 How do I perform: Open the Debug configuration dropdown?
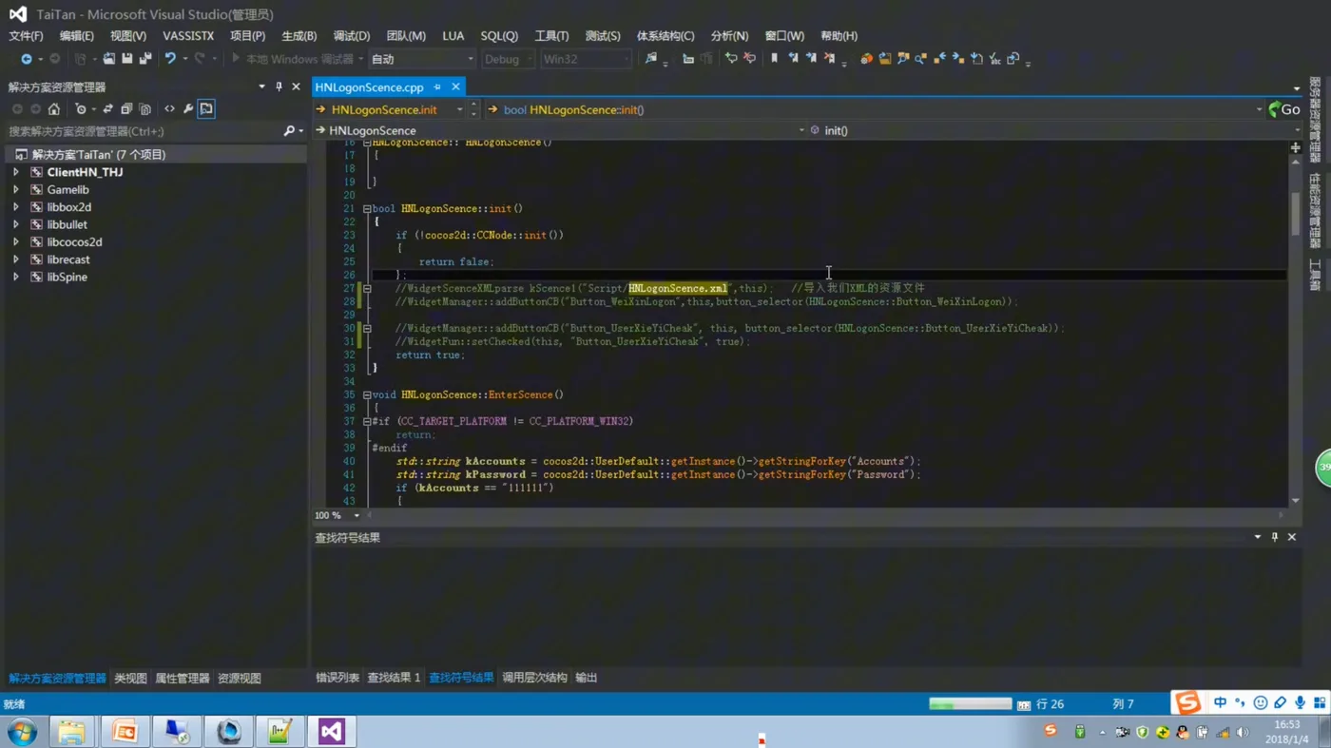tap(509, 59)
